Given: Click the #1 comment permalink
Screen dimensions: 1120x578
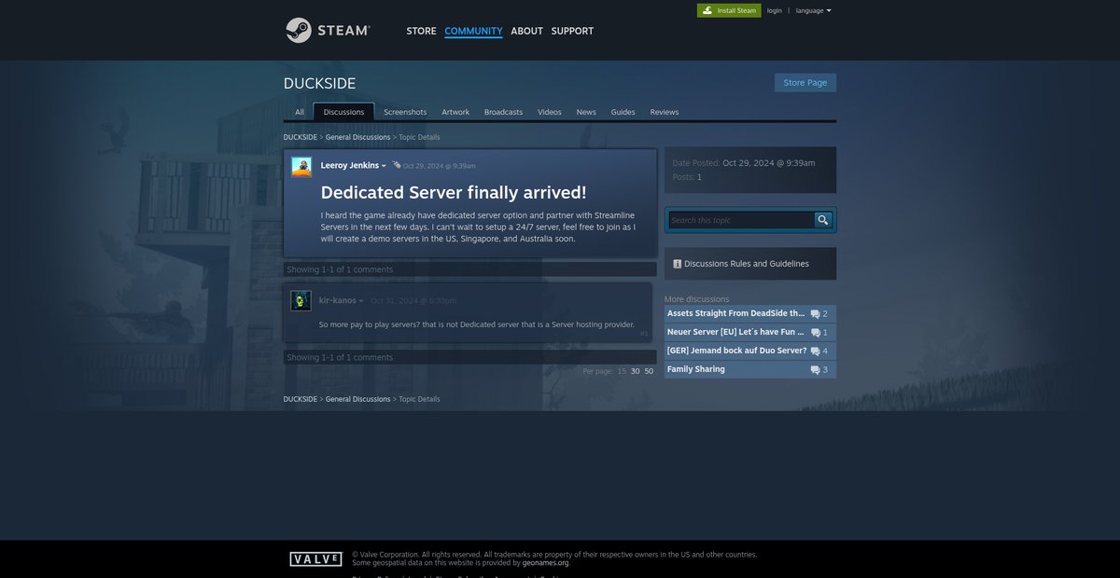Looking at the screenshot, I should (644, 333).
